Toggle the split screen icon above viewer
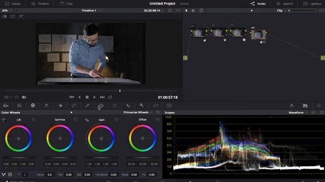The width and height of the screenshot is (325, 182). coord(13,16)
